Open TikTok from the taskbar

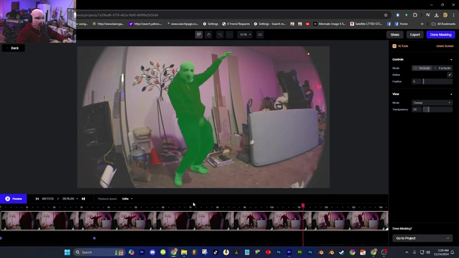tap(216, 252)
